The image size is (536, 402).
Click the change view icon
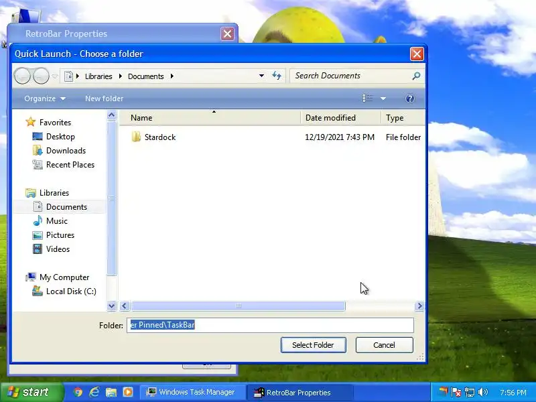point(367,98)
